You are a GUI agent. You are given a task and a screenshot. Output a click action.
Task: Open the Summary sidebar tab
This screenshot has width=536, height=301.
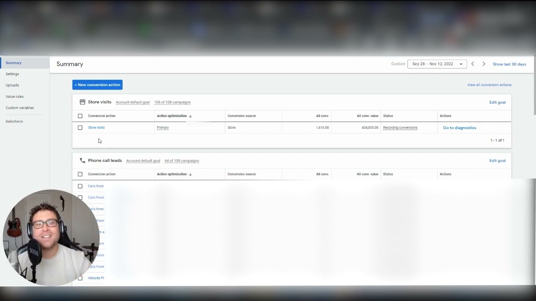25,63
